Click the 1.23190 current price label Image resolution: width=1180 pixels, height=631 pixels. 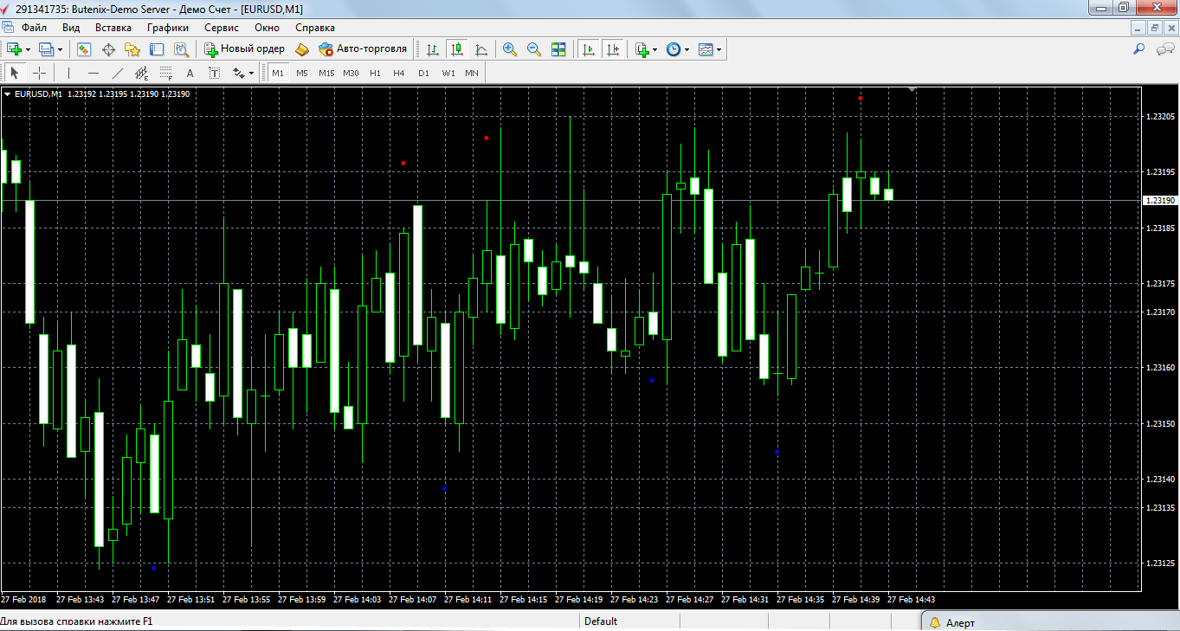point(1160,200)
